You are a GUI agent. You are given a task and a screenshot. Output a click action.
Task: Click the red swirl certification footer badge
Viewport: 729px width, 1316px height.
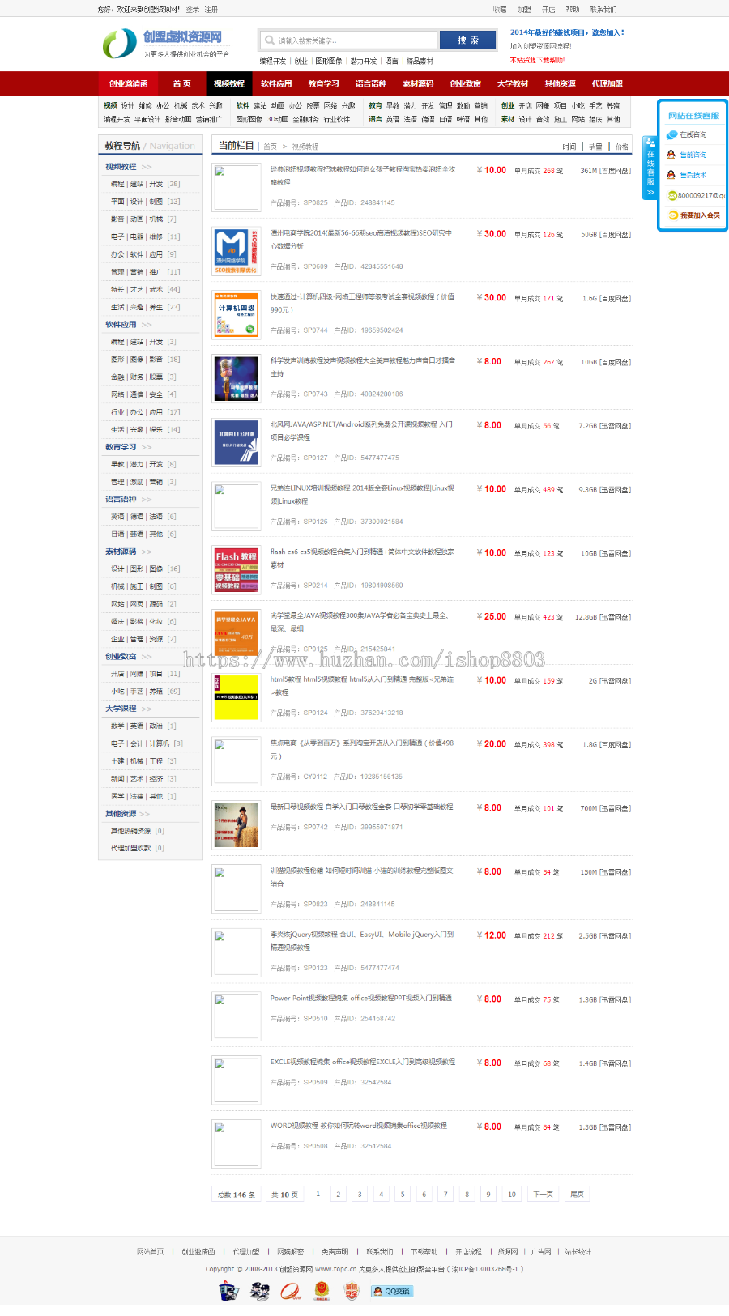290,1291
